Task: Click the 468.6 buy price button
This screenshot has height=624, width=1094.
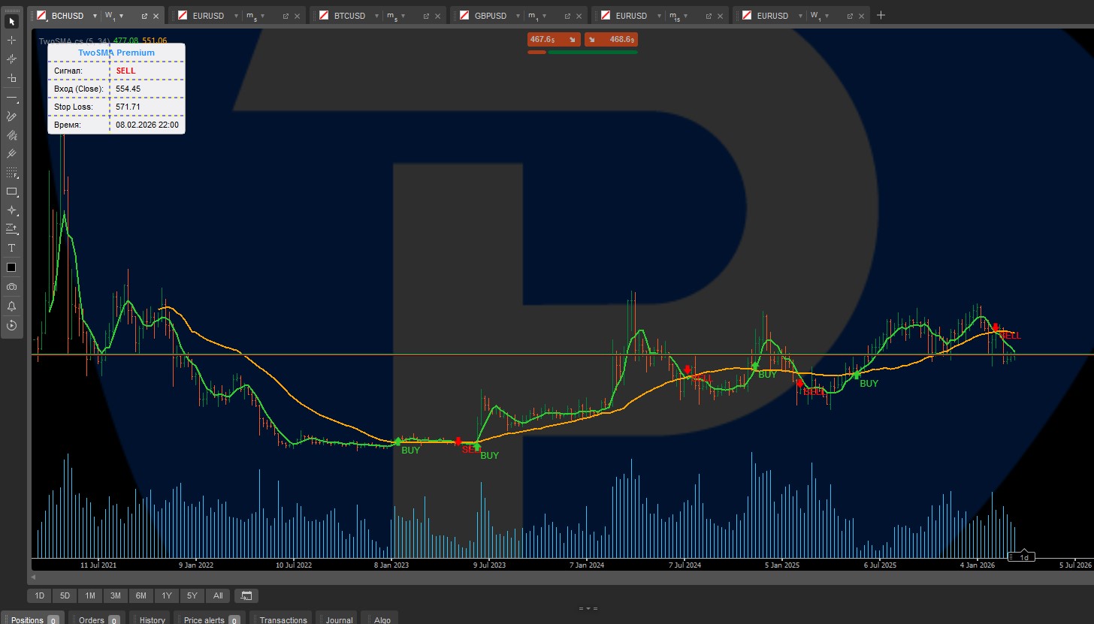Action: coord(611,40)
